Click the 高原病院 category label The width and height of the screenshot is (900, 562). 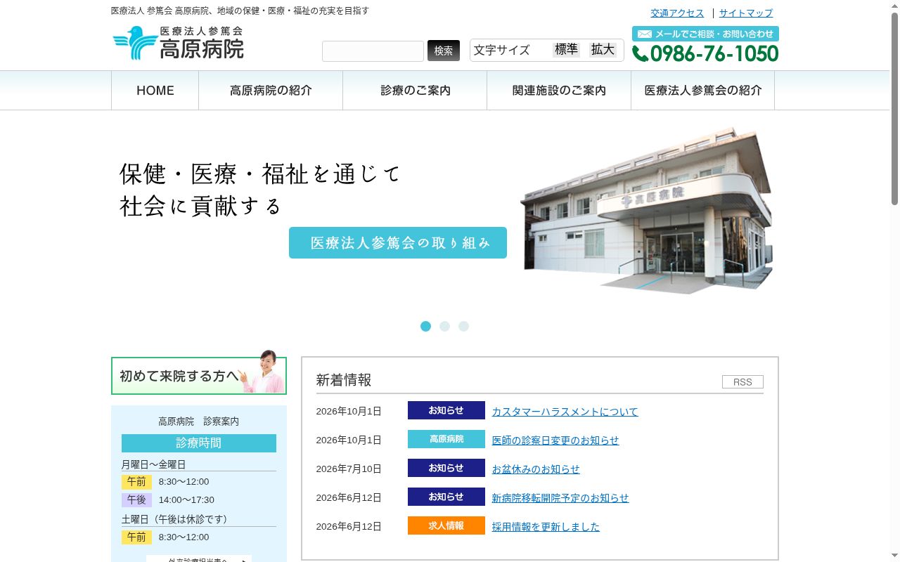[x=446, y=439]
